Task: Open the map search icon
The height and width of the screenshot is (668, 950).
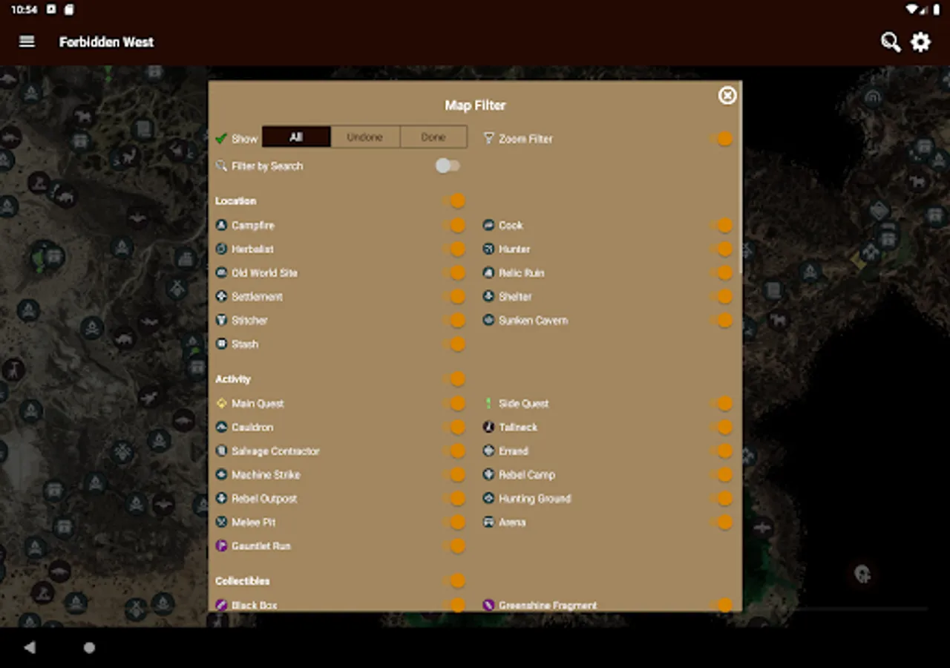Action: tap(891, 42)
